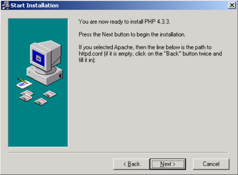Click the lowest single floppy disk
Image resolution: width=238 pixels, height=175 pixels.
coord(41,102)
